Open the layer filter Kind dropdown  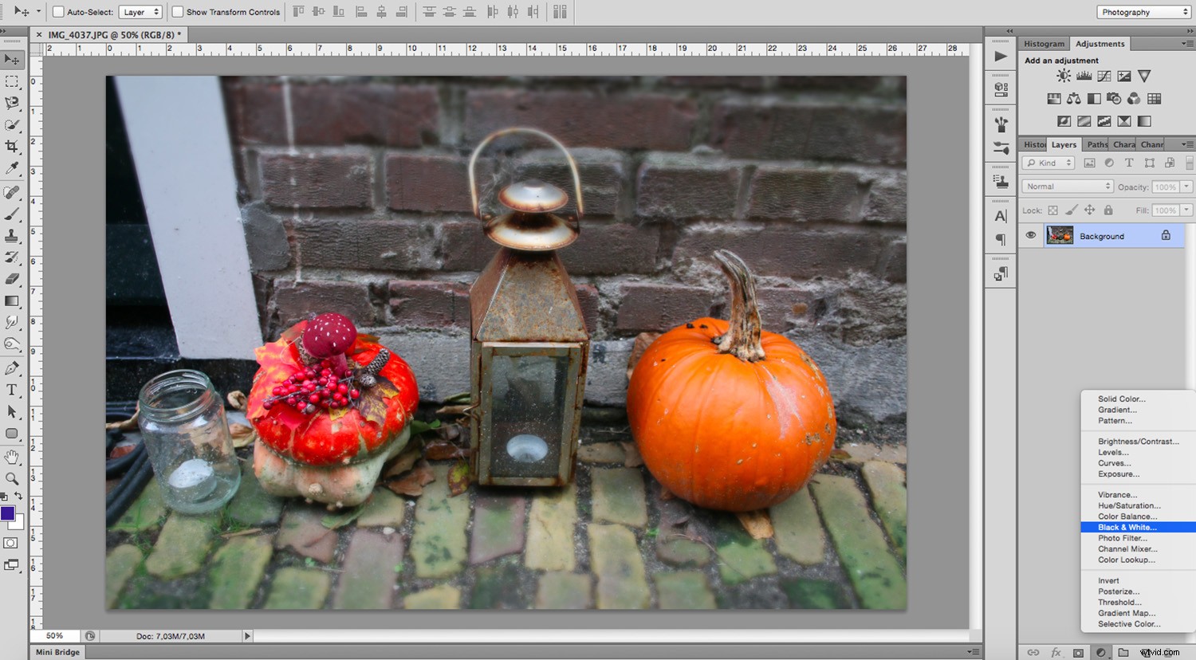[x=1047, y=162]
